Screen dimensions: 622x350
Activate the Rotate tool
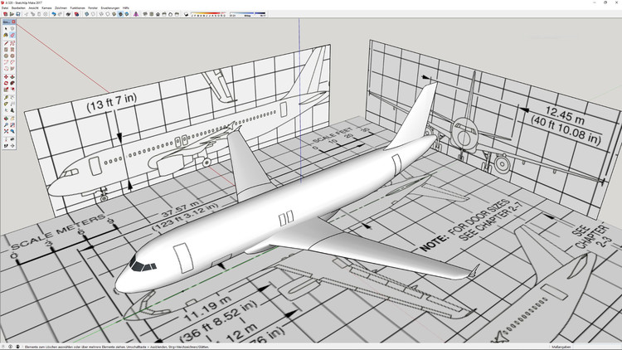click(x=6, y=83)
